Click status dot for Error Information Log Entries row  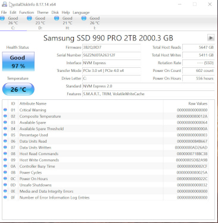click(5, 197)
